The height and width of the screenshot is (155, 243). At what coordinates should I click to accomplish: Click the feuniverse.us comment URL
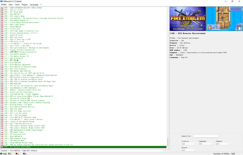coord(203,53)
